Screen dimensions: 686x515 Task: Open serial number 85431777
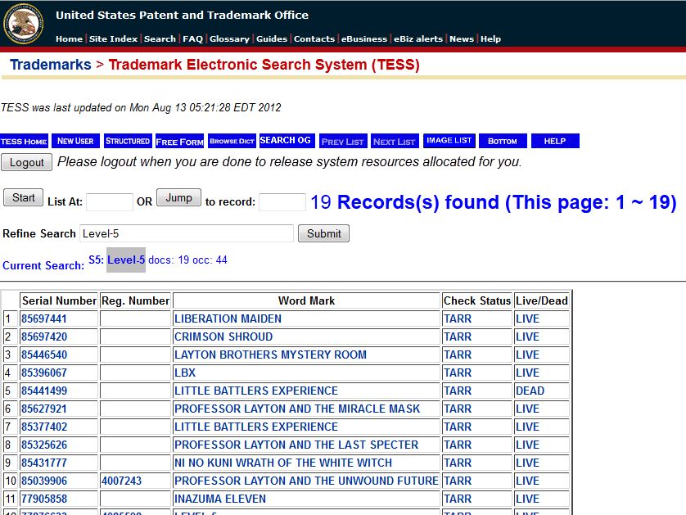click(44, 463)
